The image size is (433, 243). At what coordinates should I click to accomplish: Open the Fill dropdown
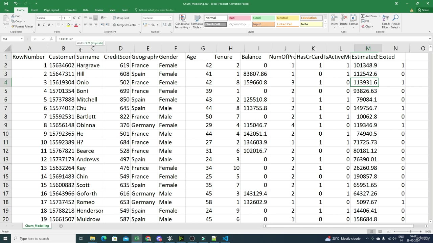click(x=366, y=21)
